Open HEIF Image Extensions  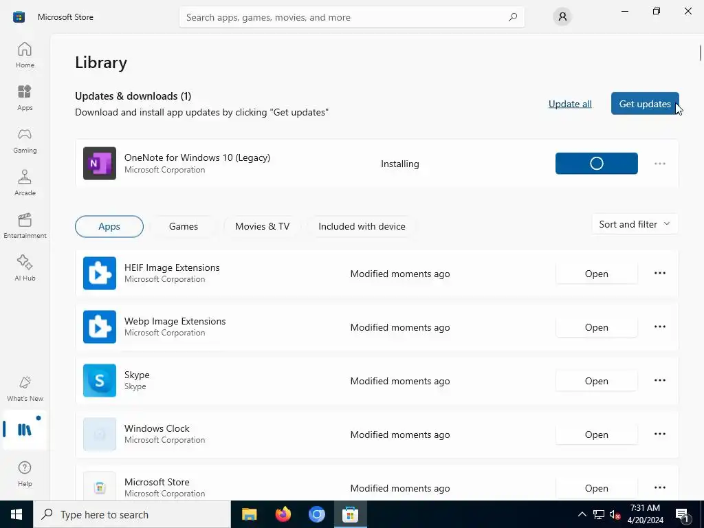pos(596,274)
